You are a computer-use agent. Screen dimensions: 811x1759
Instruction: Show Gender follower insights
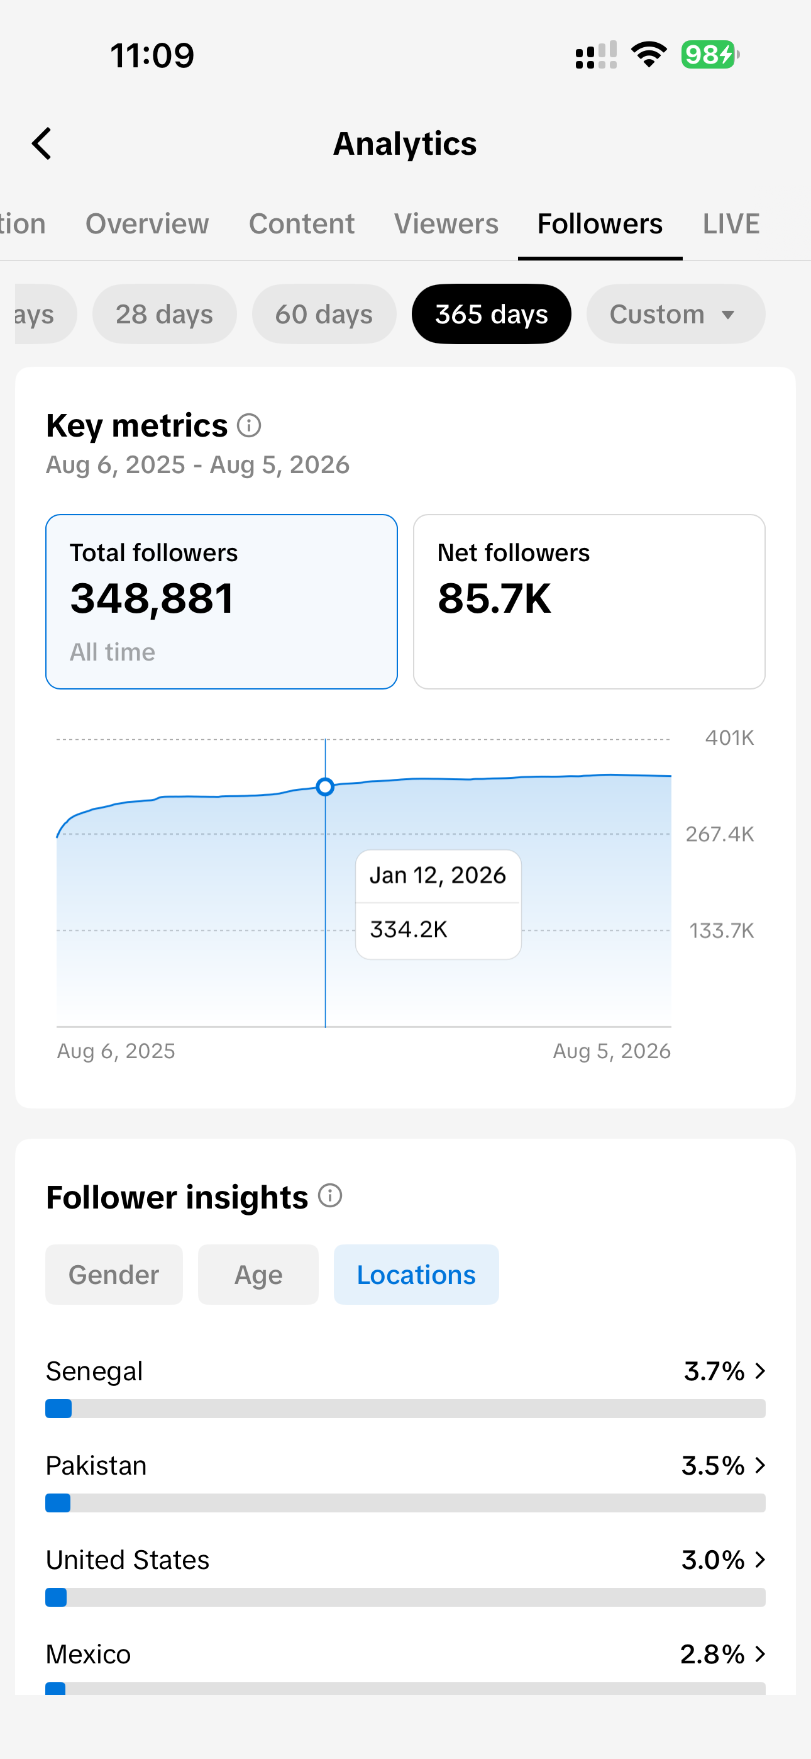(114, 1274)
